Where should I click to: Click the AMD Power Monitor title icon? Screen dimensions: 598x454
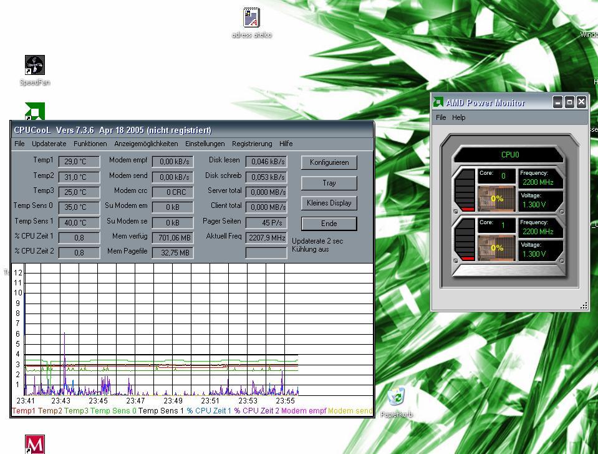[x=438, y=102]
